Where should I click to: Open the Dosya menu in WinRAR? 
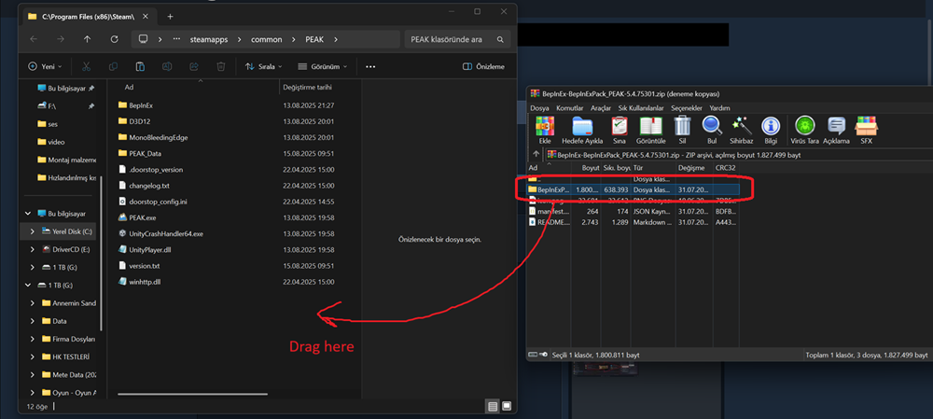(539, 108)
